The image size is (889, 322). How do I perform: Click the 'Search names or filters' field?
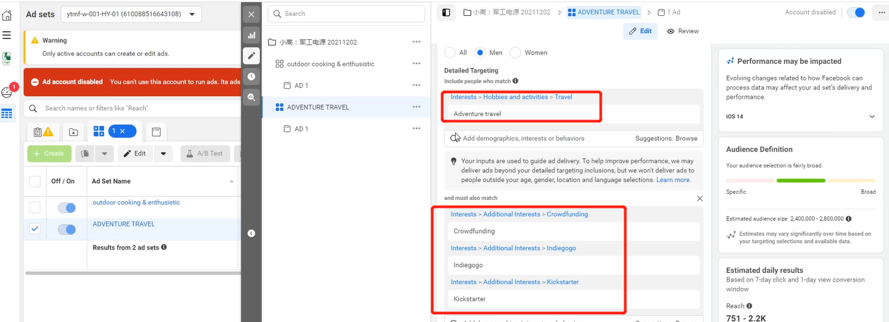[133, 108]
